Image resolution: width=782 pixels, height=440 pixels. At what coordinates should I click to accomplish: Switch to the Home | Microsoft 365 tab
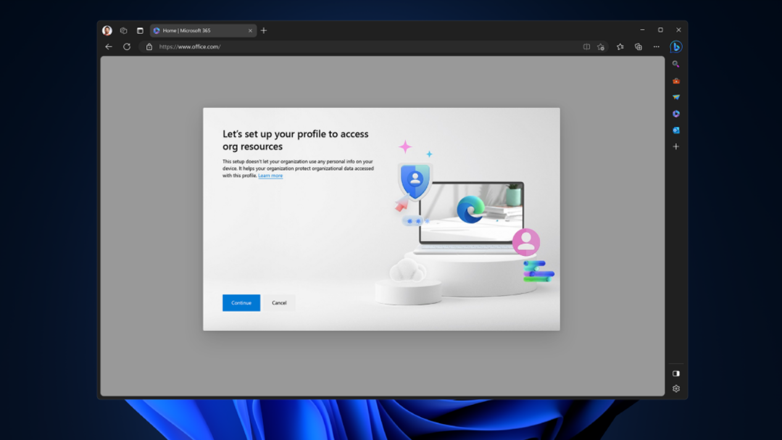(198, 30)
